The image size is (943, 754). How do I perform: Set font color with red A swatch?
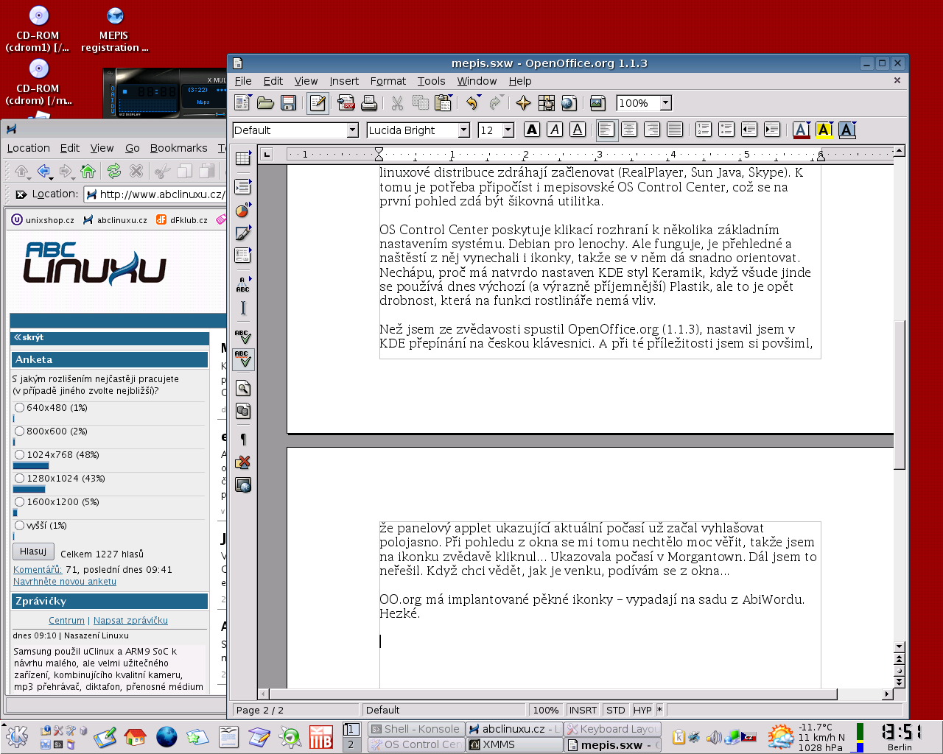click(801, 130)
